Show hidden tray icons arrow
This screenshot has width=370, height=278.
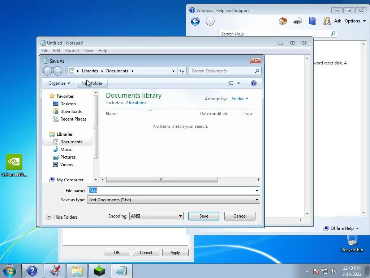coord(307,271)
